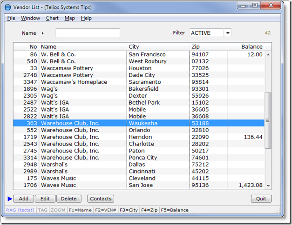Open the File menu
Image resolution: width=292 pixels, height=225 pixels.
pos(11,18)
